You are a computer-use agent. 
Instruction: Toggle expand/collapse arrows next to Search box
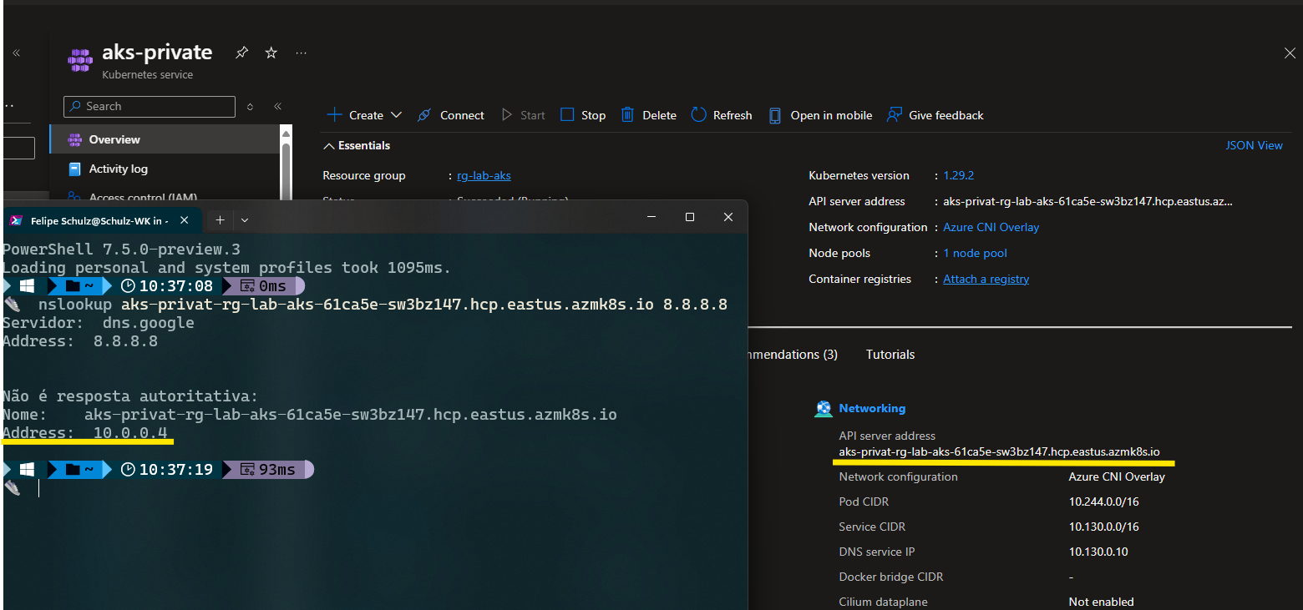coord(250,107)
